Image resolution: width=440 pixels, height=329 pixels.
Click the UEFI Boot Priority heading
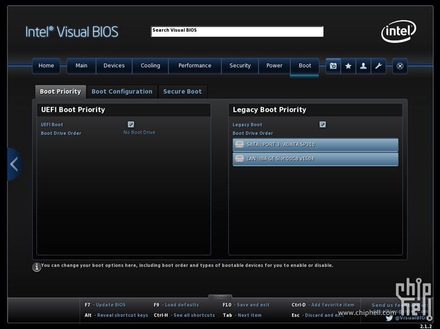[73, 110]
